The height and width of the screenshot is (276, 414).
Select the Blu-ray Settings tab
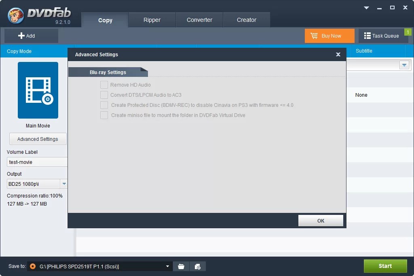point(108,72)
